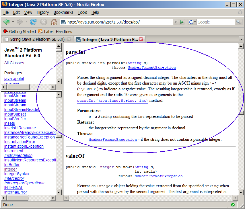The height and width of the screenshot is (209, 245).
Task: Open the list all tabs dropdown
Action: pos(242,39)
